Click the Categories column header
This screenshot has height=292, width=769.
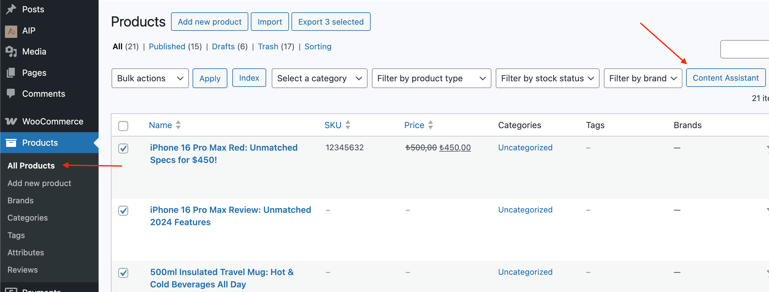[520, 125]
